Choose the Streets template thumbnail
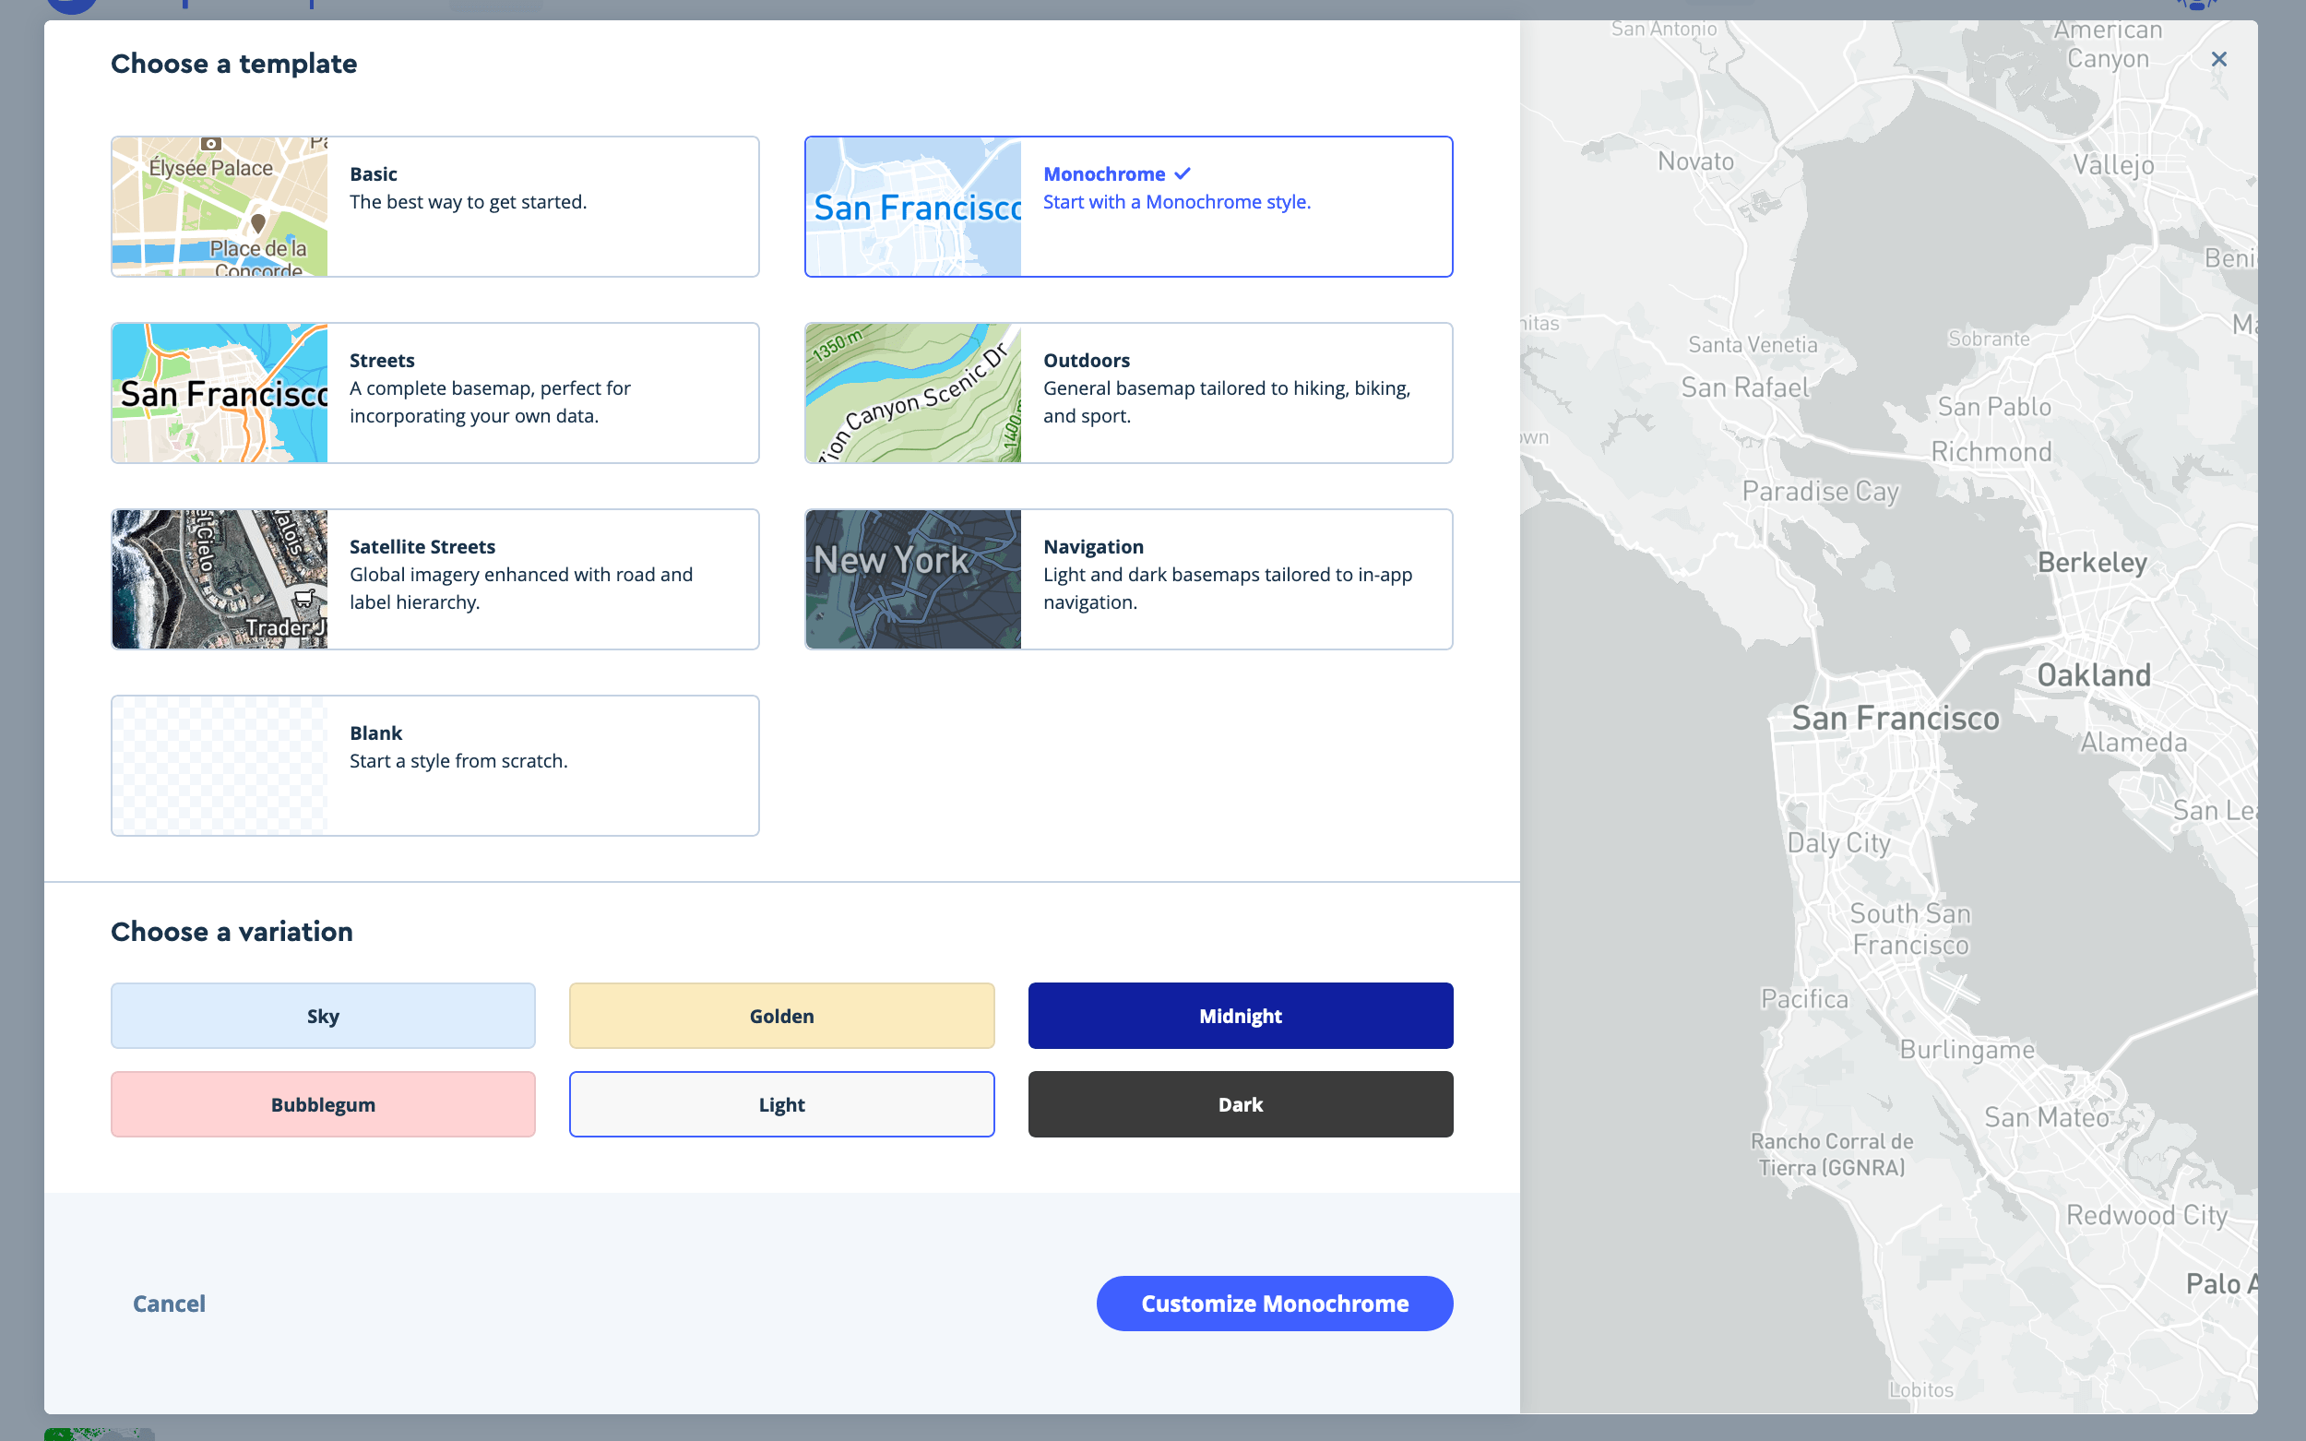This screenshot has width=2306, height=1441. pos(220,393)
